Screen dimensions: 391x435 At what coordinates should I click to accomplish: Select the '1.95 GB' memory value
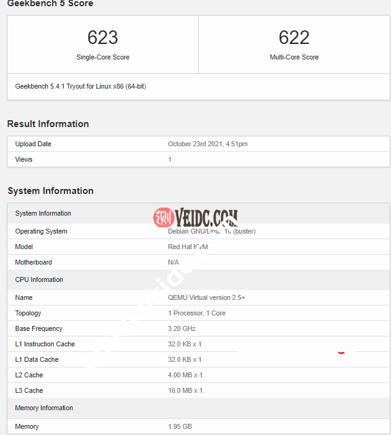pos(180,427)
